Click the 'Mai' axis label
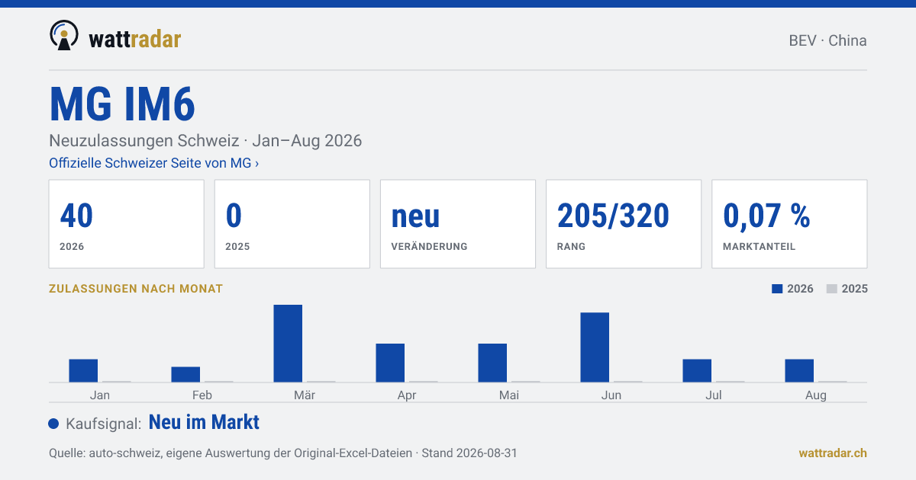Viewport: 916px width, 480px height. [509, 395]
